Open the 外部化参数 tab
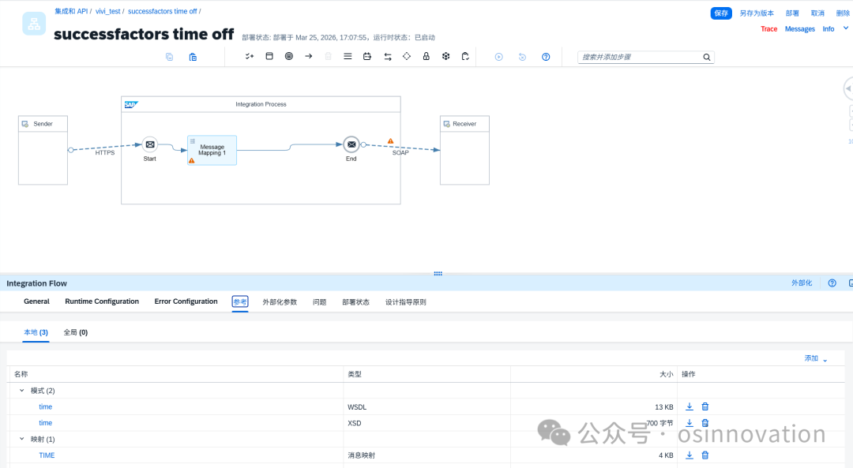Screen dimensions: 853x468 280,301
